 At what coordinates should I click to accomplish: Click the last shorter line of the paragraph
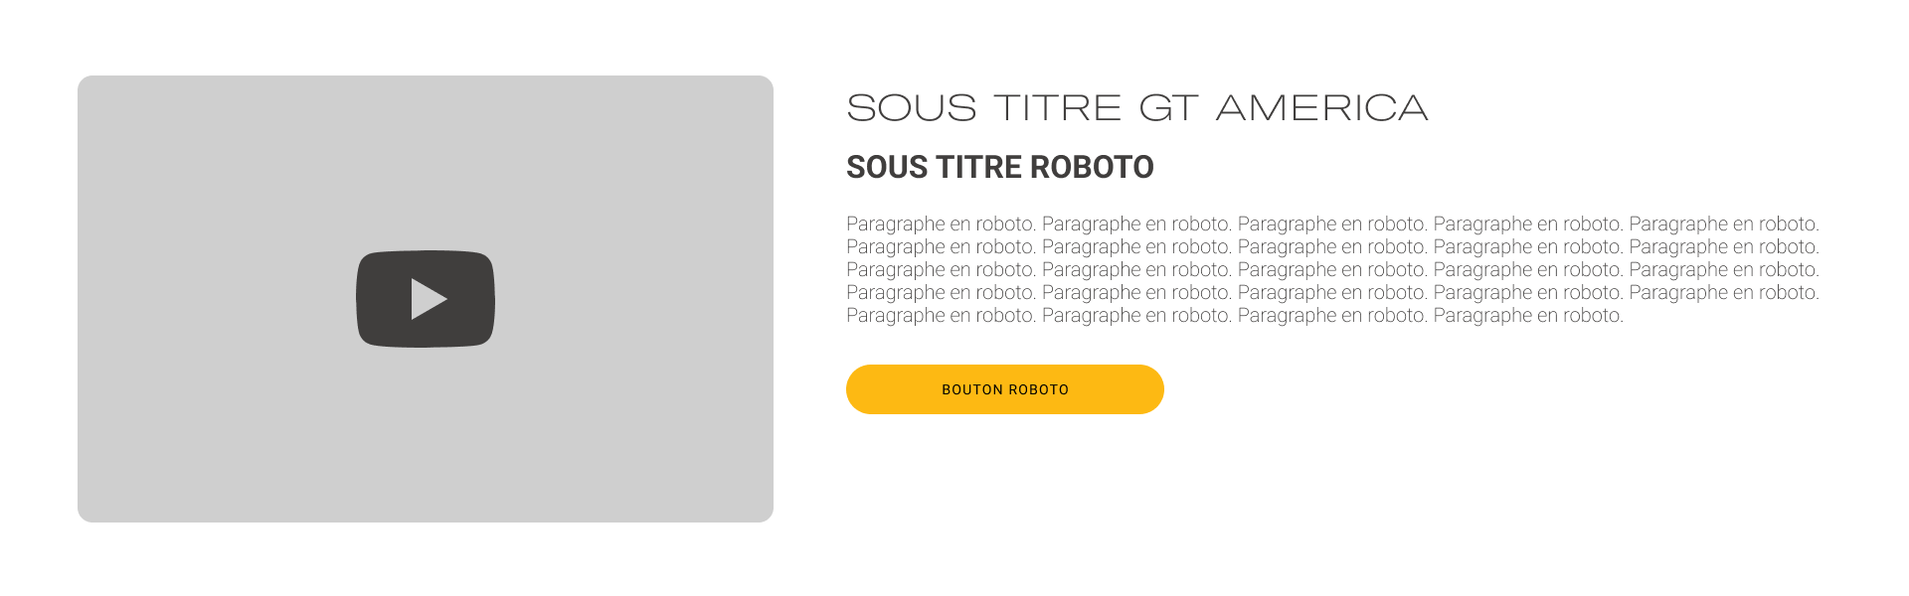(x=1235, y=316)
